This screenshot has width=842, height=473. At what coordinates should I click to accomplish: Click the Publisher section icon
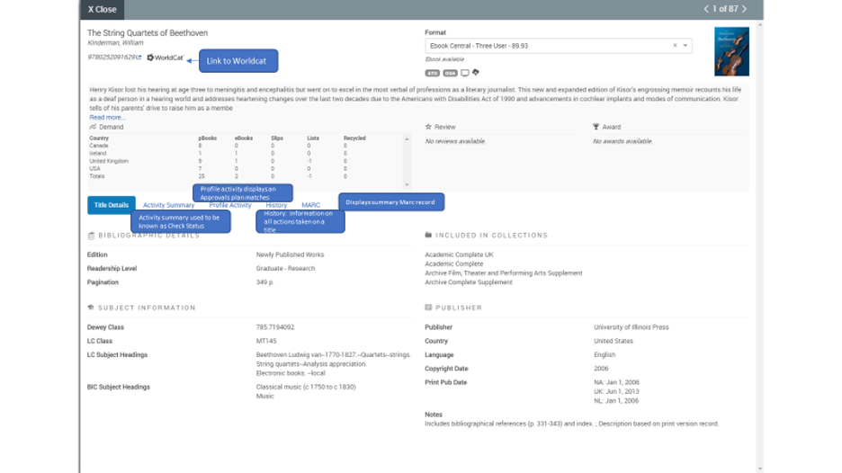[x=428, y=308]
